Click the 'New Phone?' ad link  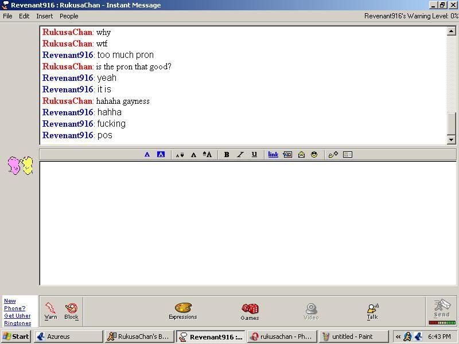[15, 304]
